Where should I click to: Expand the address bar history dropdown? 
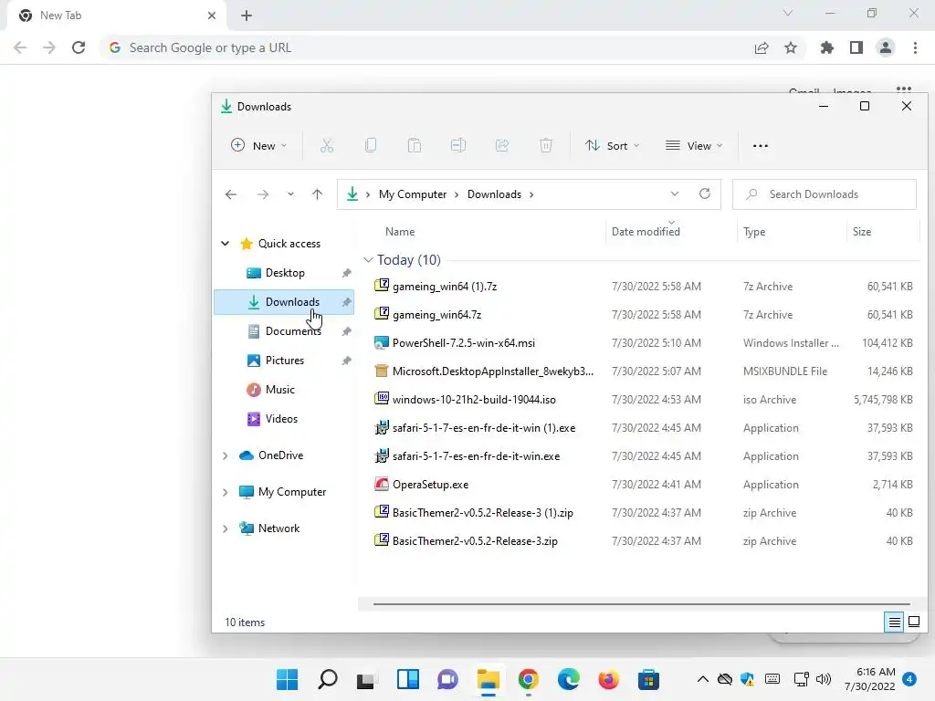pos(675,194)
